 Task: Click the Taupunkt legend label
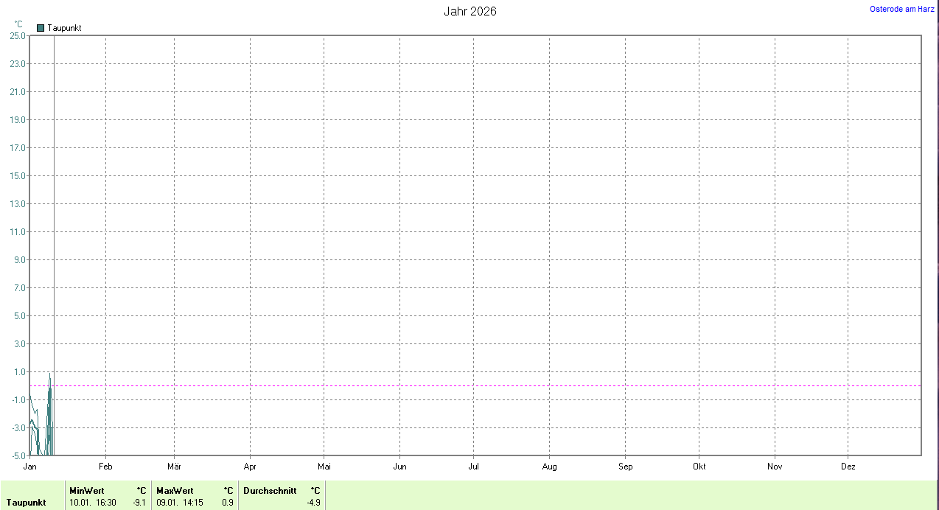pyautogui.click(x=64, y=28)
